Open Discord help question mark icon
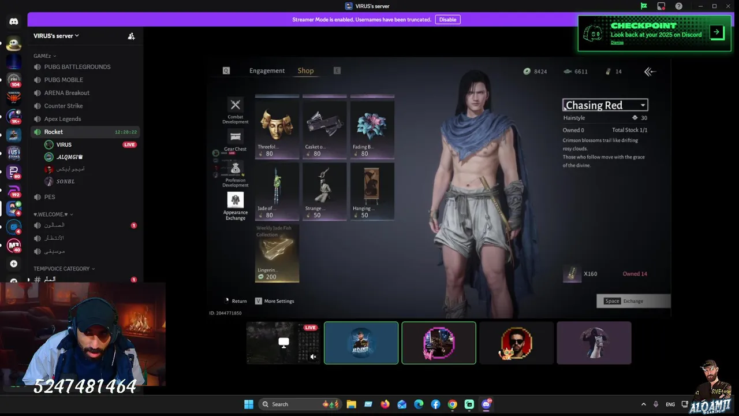The width and height of the screenshot is (739, 416). [x=679, y=6]
